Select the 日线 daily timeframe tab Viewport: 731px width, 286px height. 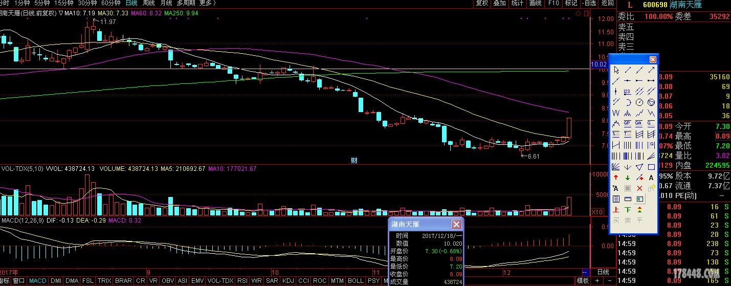click(x=131, y=3)
